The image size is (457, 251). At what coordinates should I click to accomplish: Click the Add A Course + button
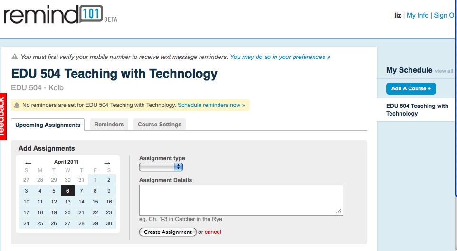(411, 88)
